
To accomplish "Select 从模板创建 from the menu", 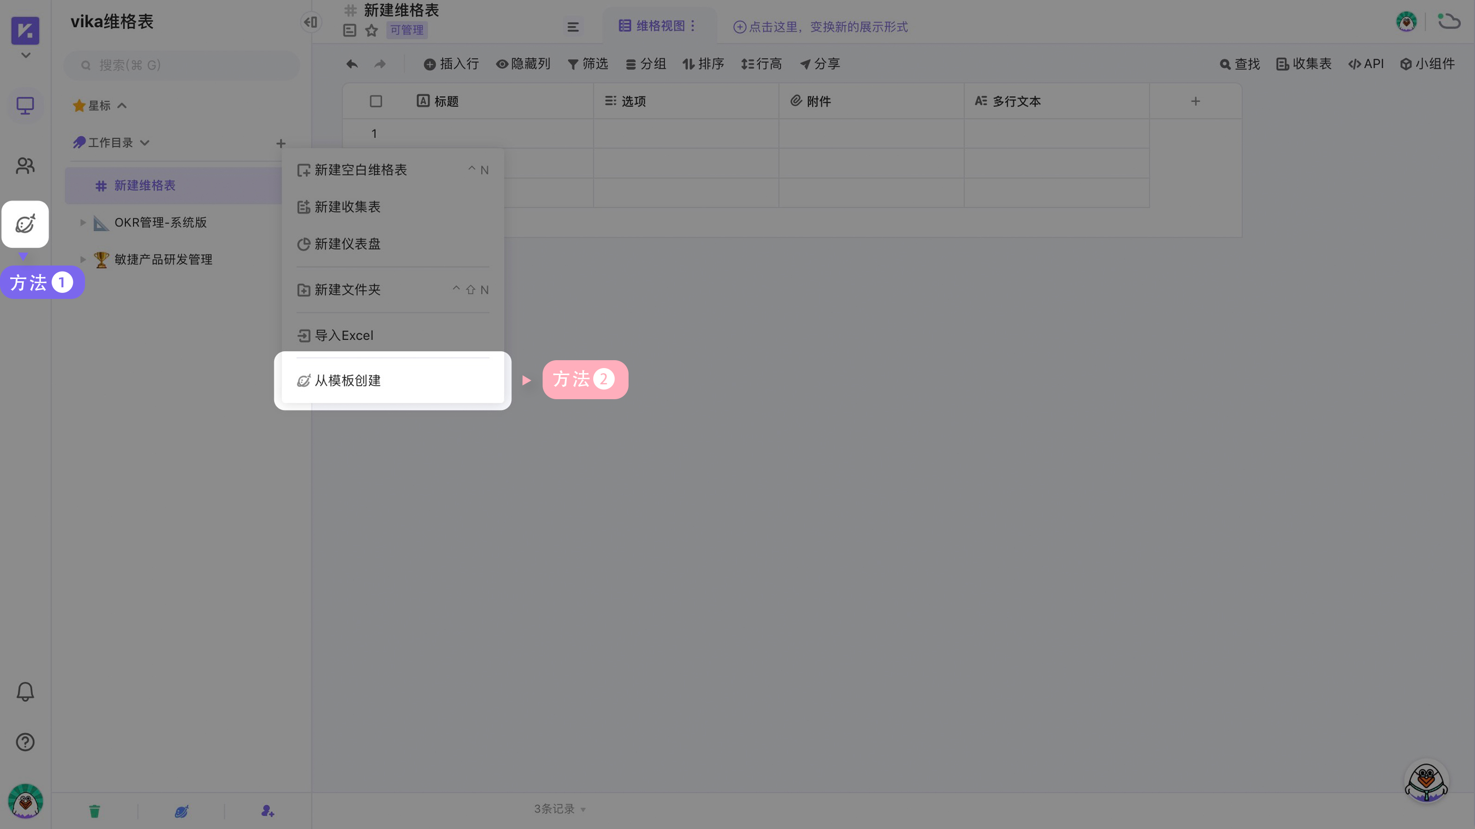I will coord(347,381).
